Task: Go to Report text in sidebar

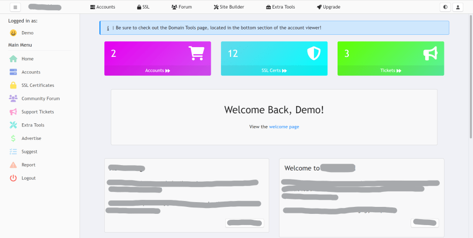Action: tap(28, 165)
